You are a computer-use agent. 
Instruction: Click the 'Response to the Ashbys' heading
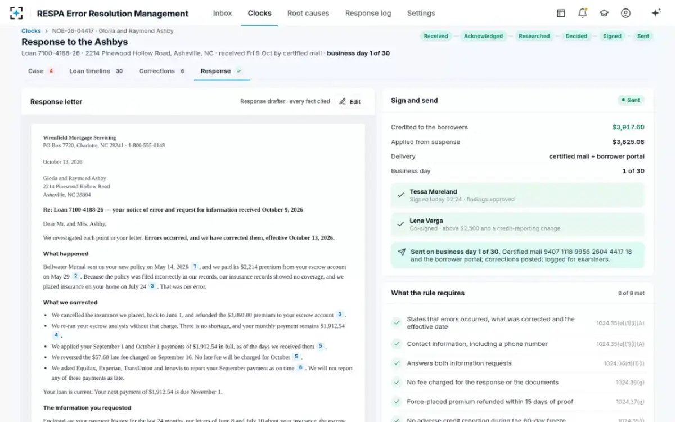74,42
